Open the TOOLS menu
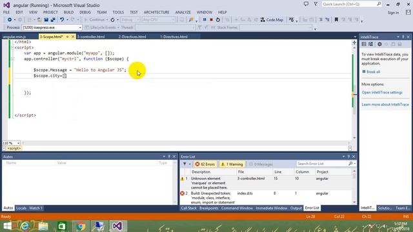 [118, 12]
